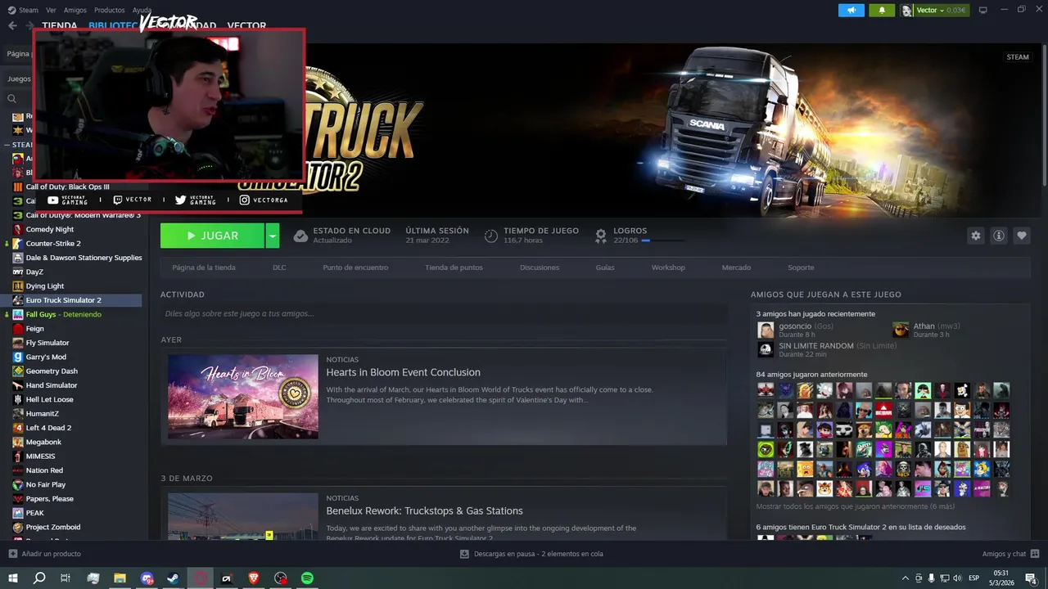Open the Workshop tab
The image size is (1048, 589).
click(668, 268)
